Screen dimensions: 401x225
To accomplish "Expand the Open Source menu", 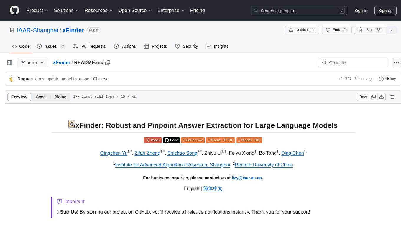I will (x=135, y=10).
